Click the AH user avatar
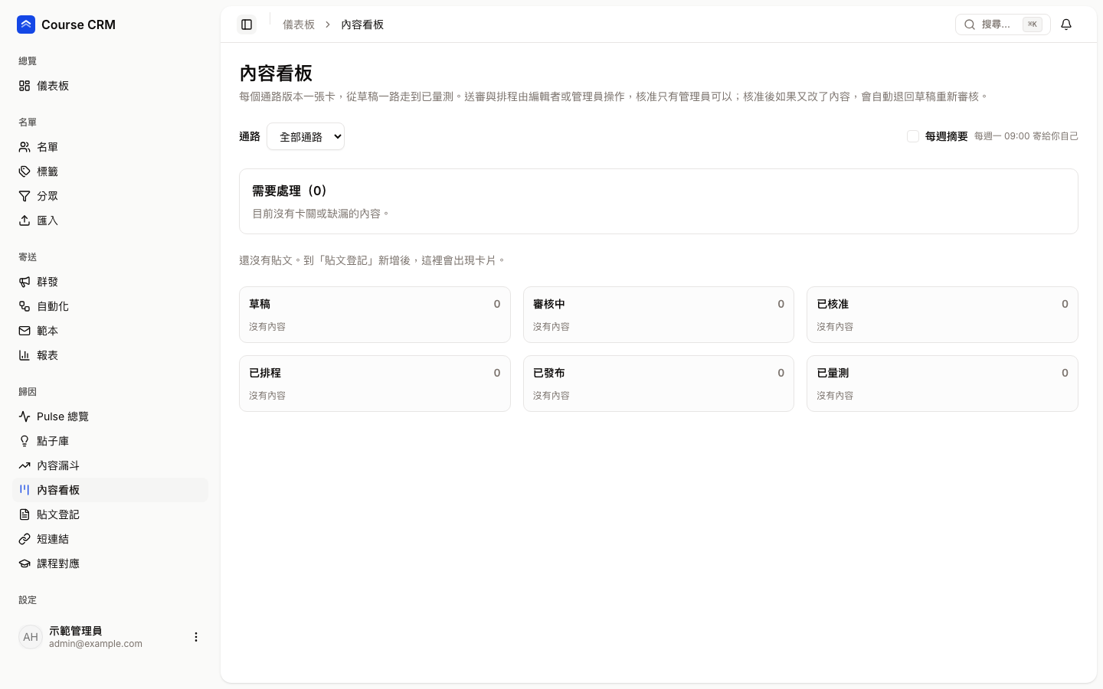Image resolution: width=1103 pixels, height=689 pixels. tap(31, 637)
